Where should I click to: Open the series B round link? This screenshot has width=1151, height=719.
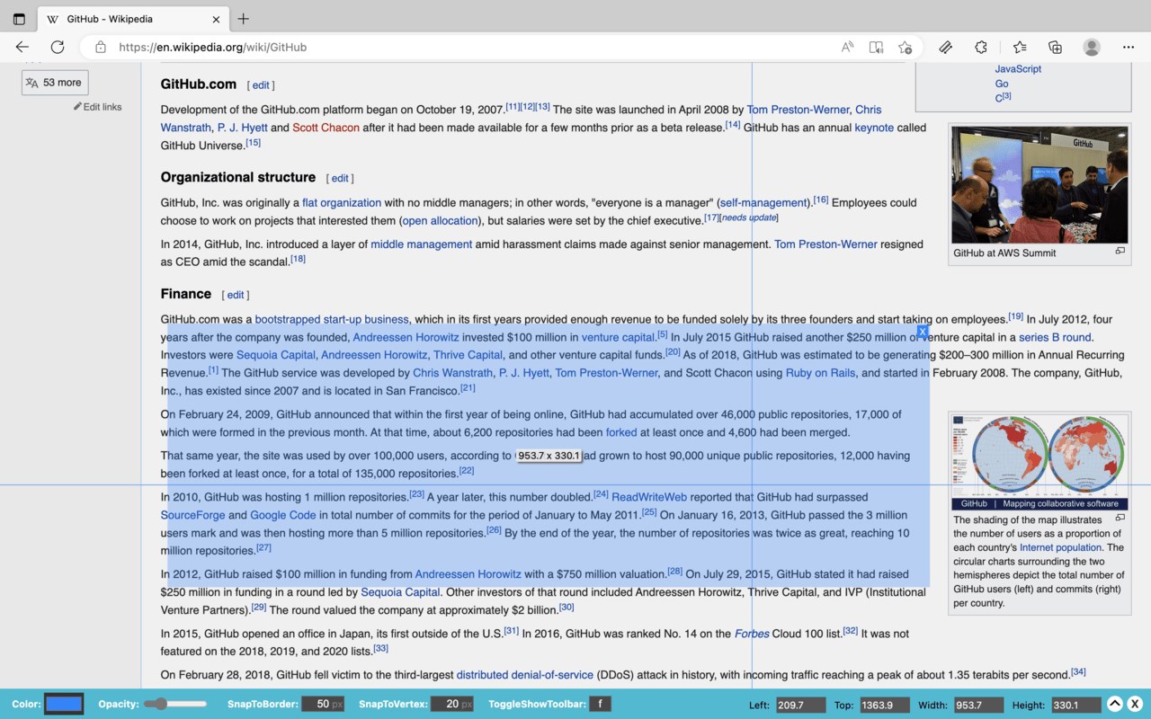(1055, 337)
